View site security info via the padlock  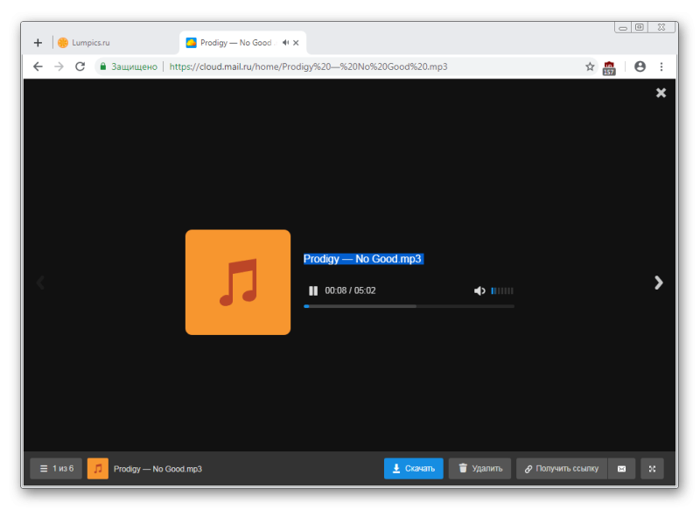tap(103, 66)
